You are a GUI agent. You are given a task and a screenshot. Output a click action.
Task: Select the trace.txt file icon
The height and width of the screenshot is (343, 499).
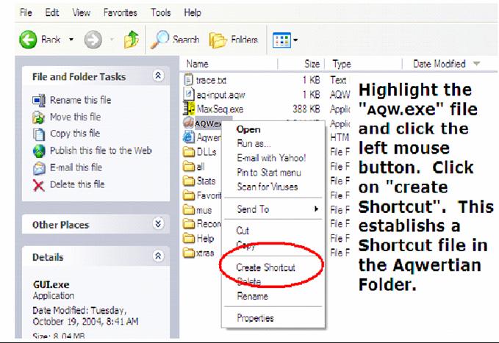(188, 79)
